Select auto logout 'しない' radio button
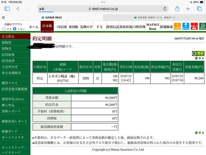 15,29
